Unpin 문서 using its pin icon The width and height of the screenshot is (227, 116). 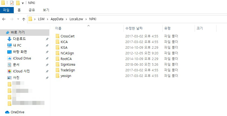(x=47, y=65)
